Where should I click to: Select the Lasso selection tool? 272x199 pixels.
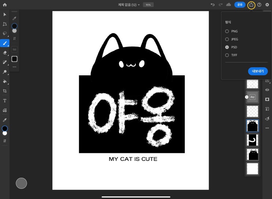[5, 33]
